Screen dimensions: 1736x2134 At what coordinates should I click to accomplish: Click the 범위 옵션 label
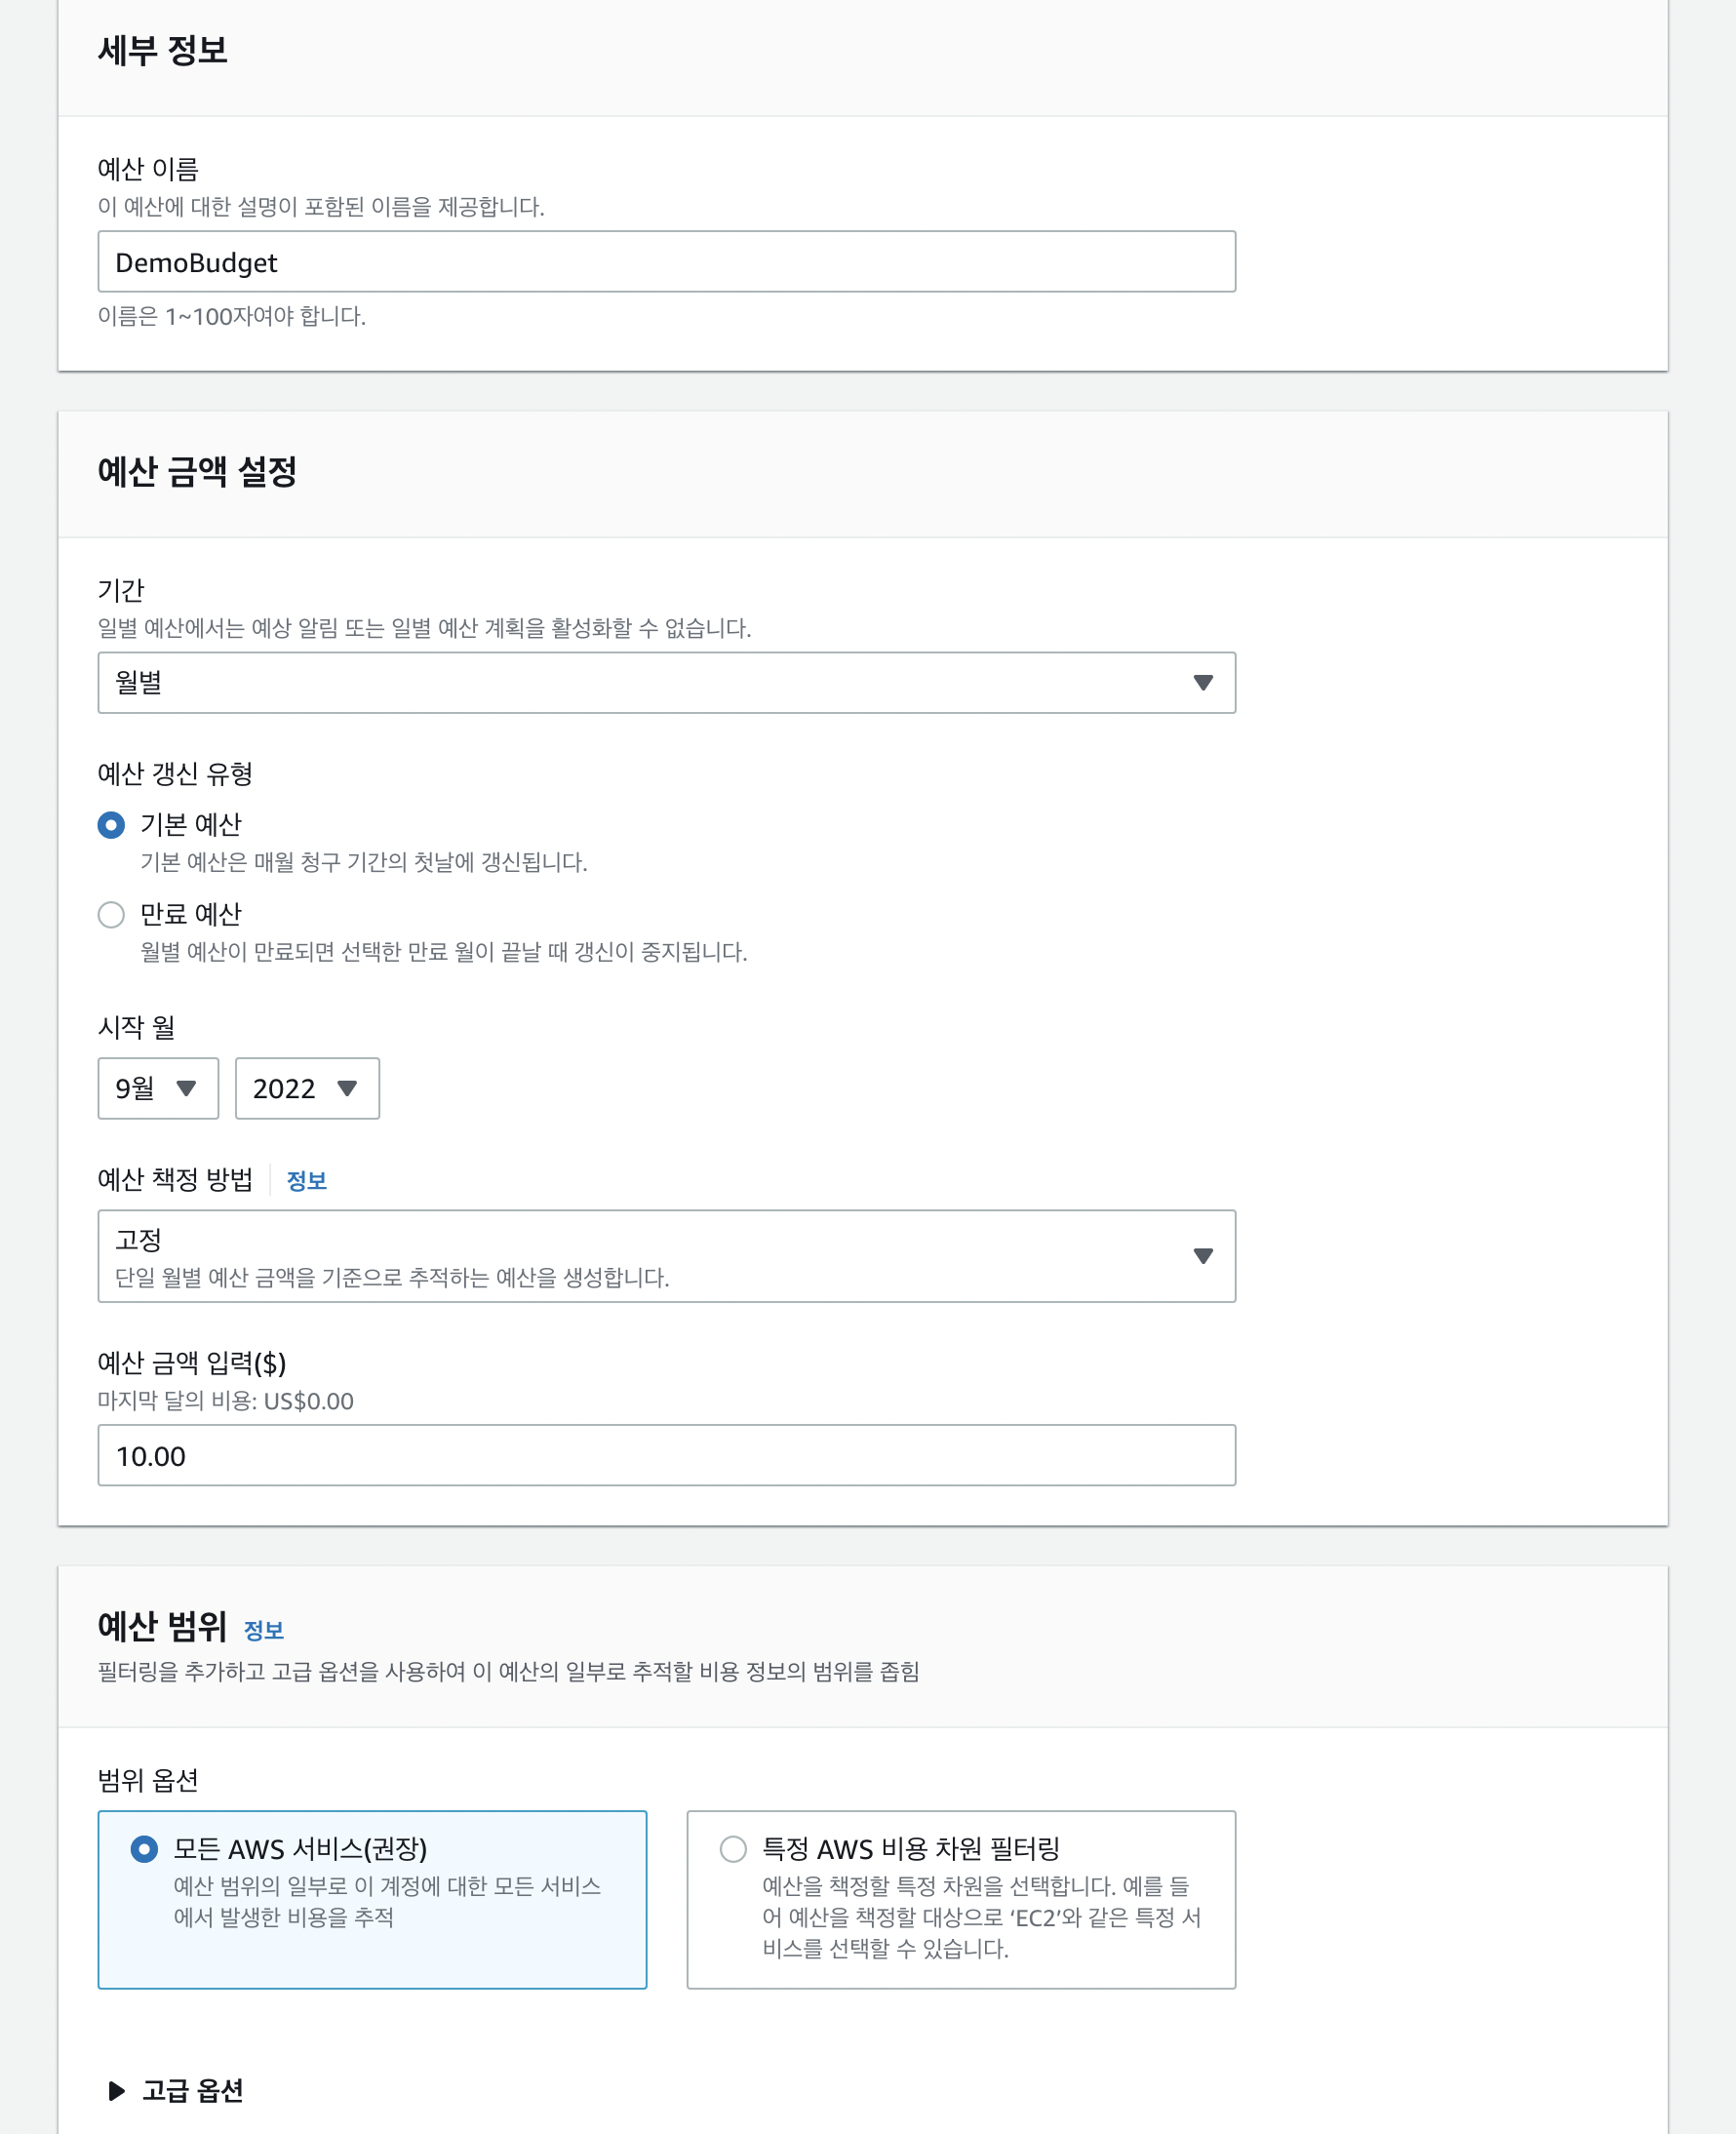coord(148,1780)
